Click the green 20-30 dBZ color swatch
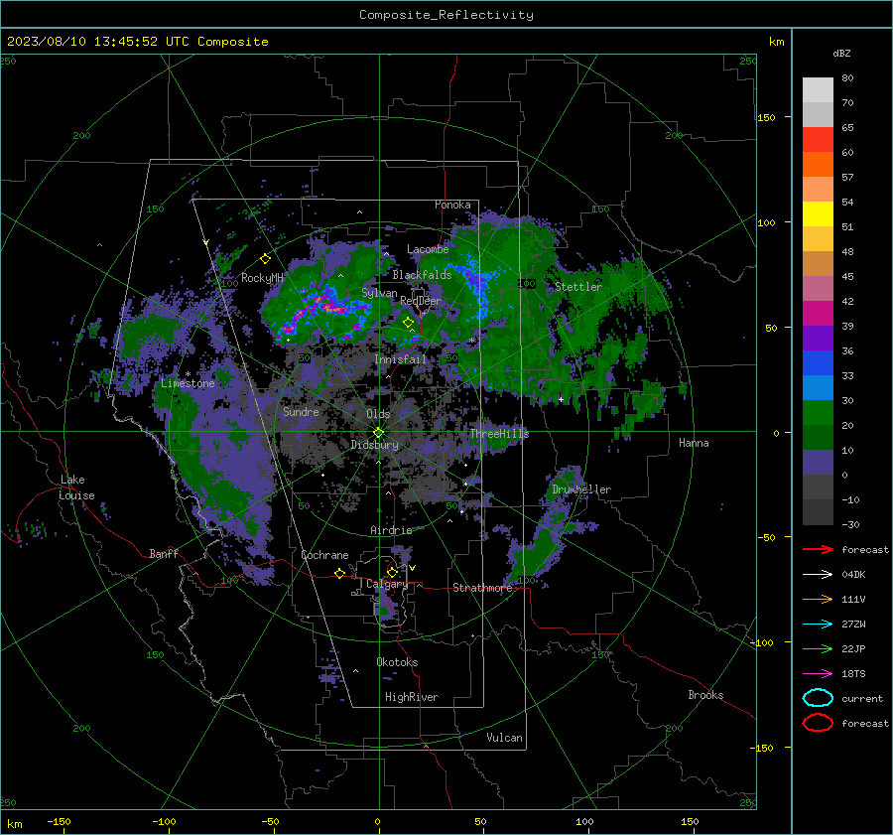 coord(818,412)
